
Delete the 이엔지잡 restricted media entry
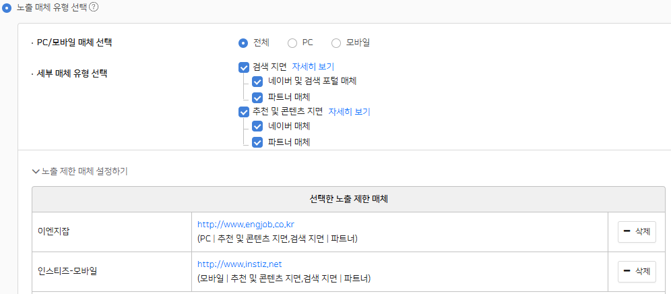tap(637, 232)
